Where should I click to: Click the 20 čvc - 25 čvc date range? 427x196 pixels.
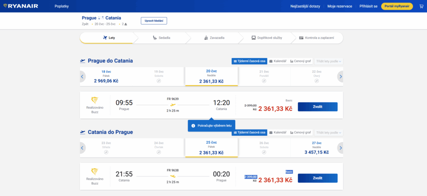click(105, 24)
